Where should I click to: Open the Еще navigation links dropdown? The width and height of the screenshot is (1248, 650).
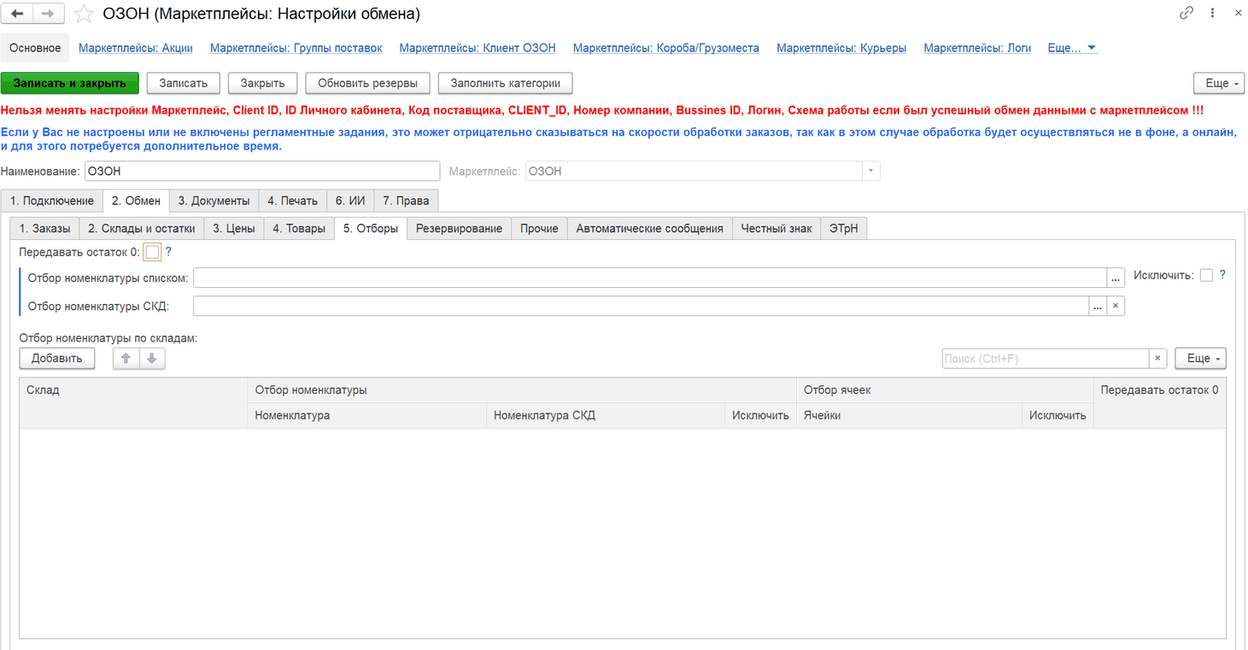coord(1072,48)
